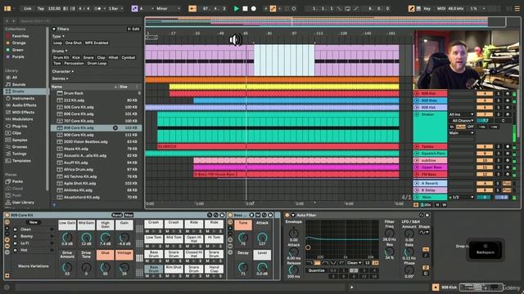This screenshot has width=524, height=294.
Task: Toggle the metronome icon
Action: (98, 9)
